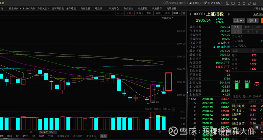Screen dimensions: 263x140
Task: Select 当日 fund flow period tab
Action: click(x=236, y=32)
